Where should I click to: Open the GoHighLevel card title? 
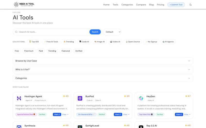[92, 126]
